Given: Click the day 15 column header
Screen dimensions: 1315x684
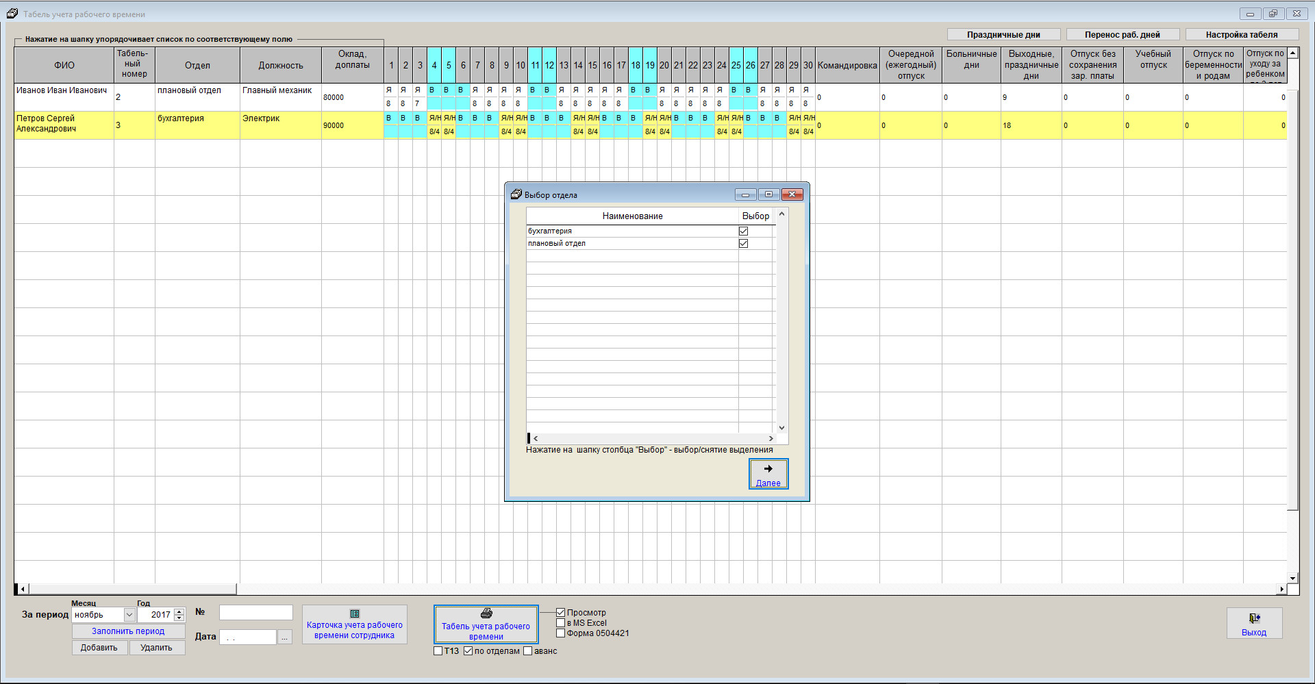Looking at the screenshot, I should (592, 65).
